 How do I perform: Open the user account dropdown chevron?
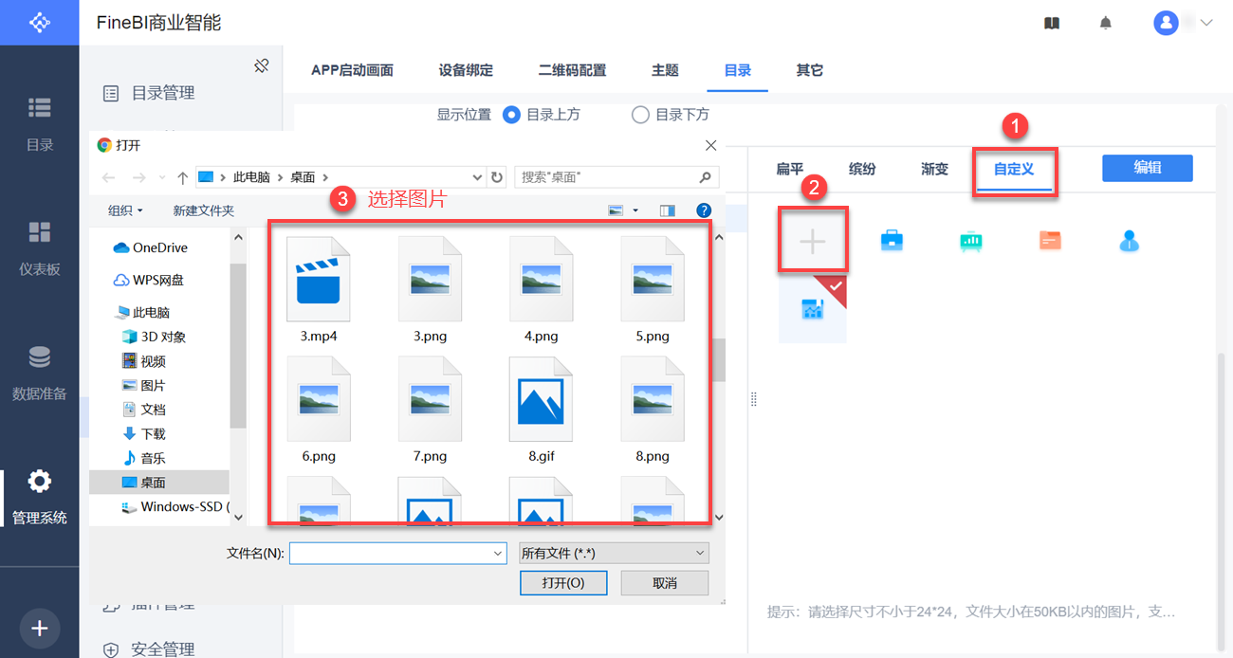tap(1206, 23)
